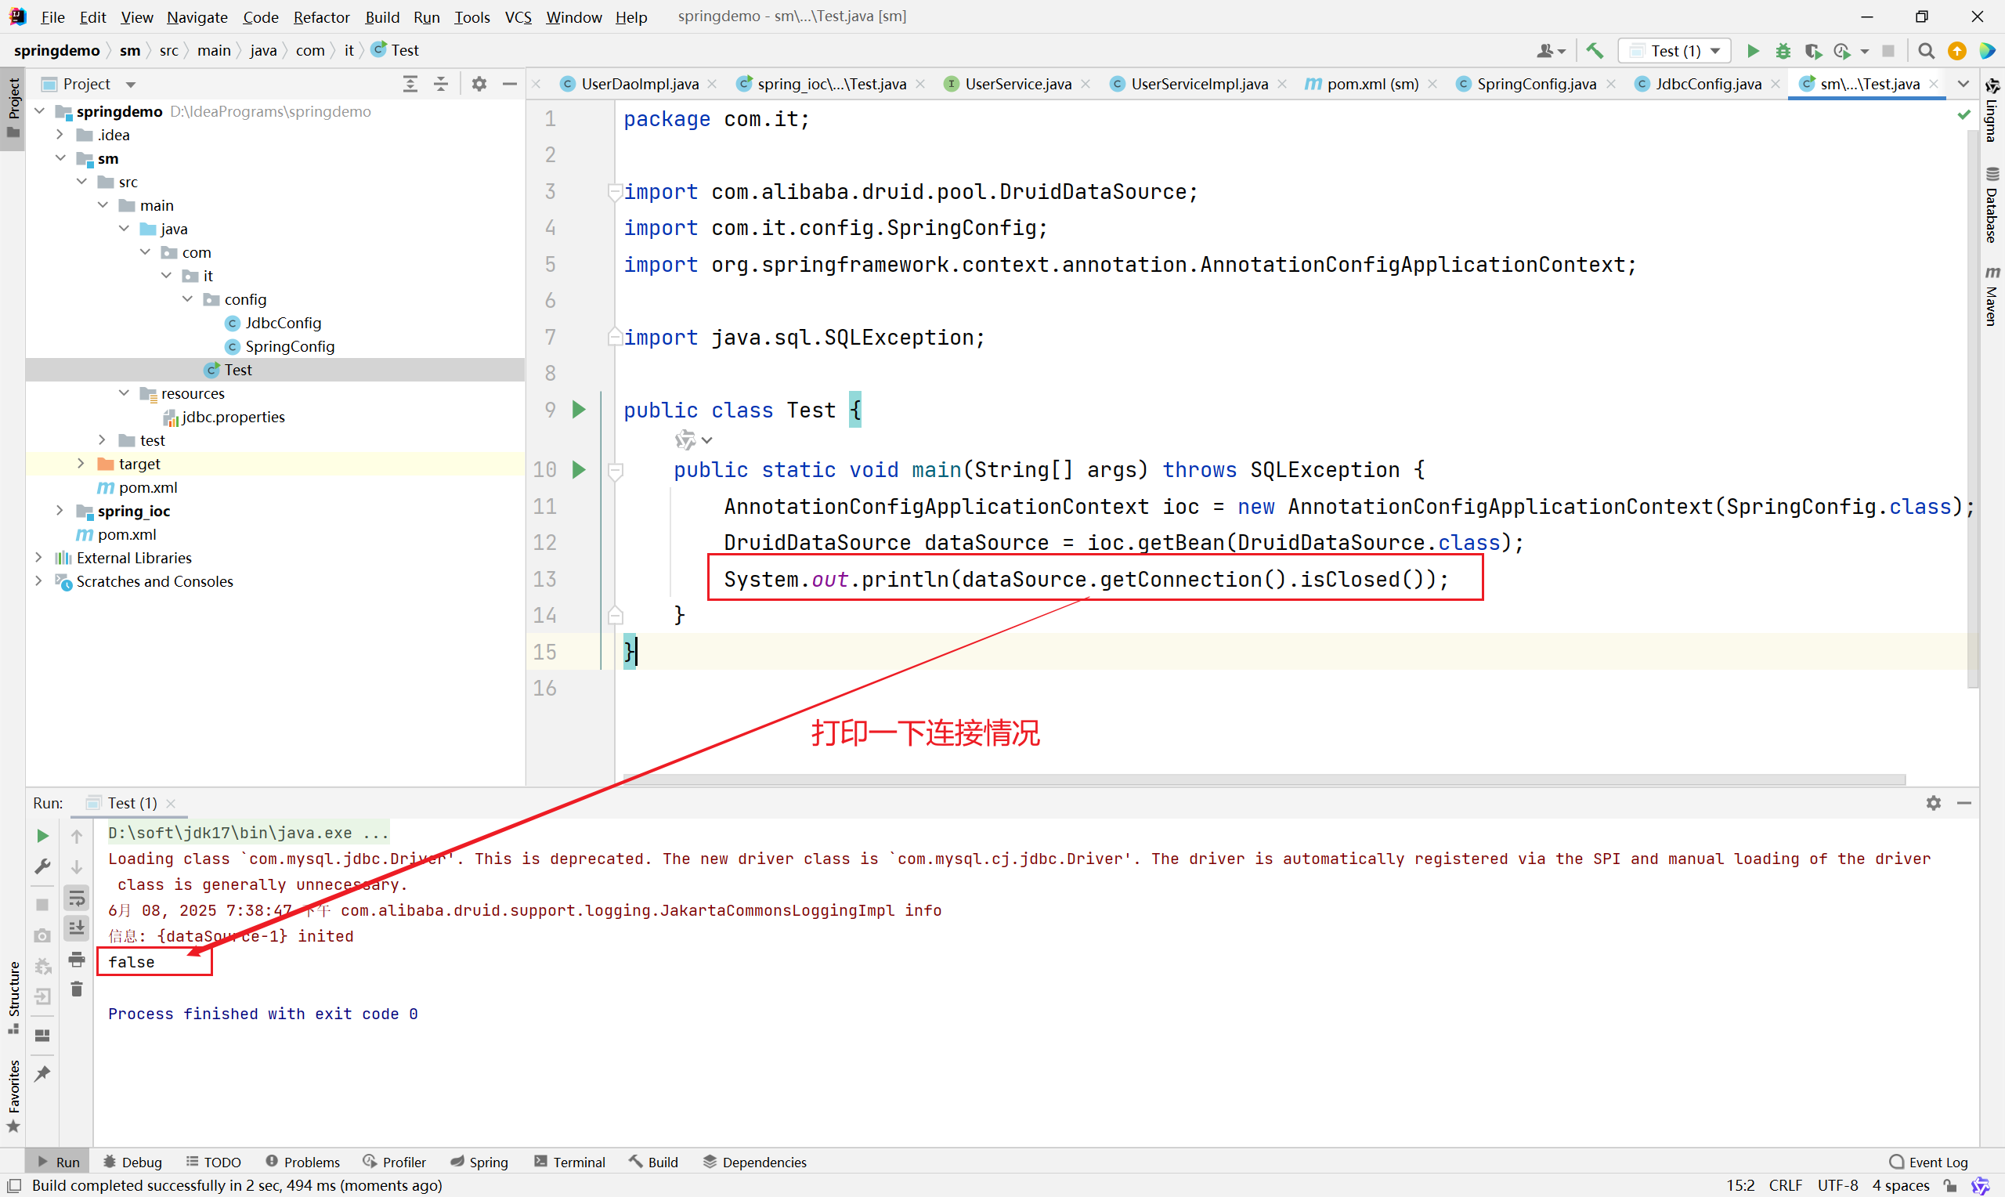Rerun Test (1) in Run panel
2005x1197 pixels.
pos(43,836)
